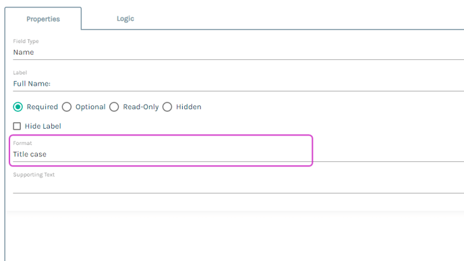Click the 'Format' caption above Title case
The image size is (464, 261).
(22, 143)
